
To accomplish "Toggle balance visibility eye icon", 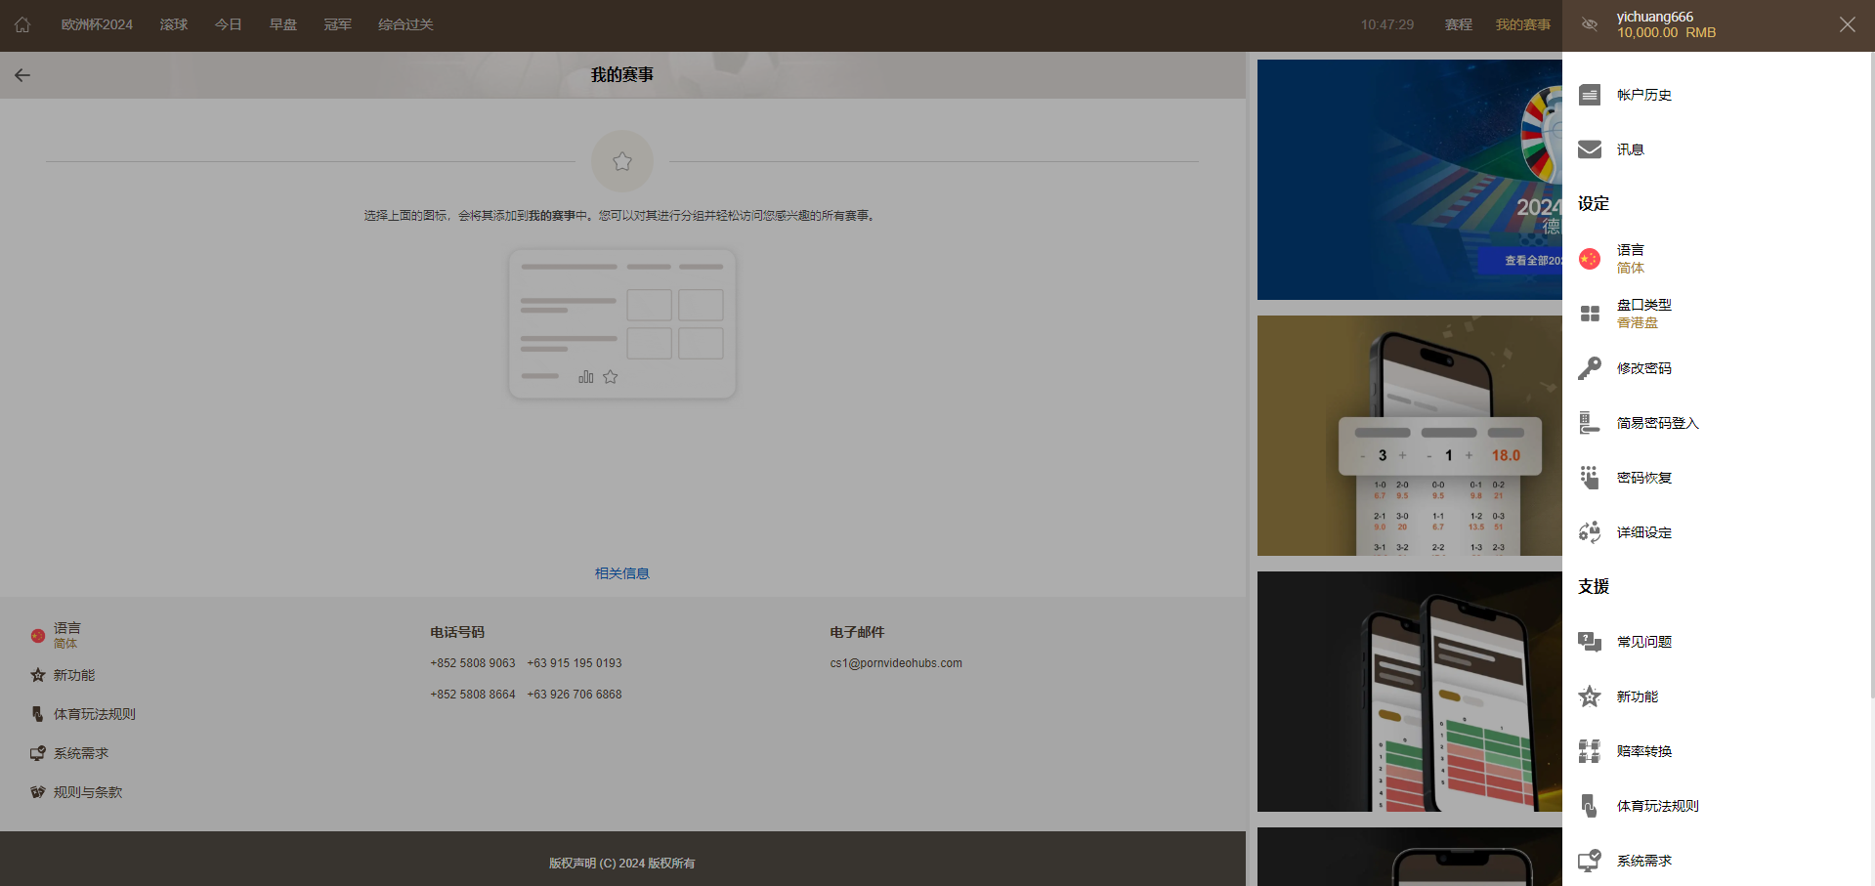I will point(1590,24).
